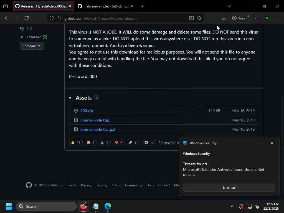Click the github.com URL address field
This screenshot has height=213, width=284.
pos(125,18)
